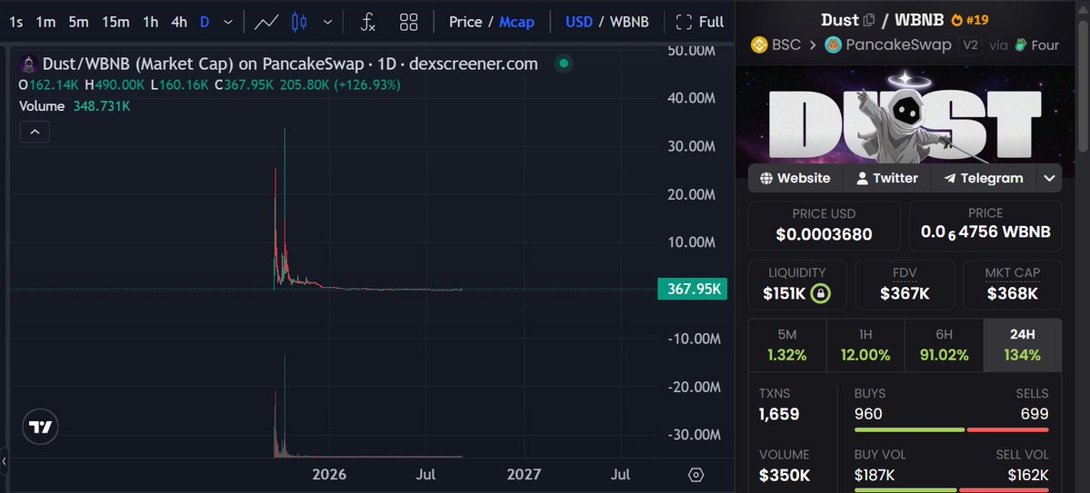Show chart values in WBNB
This screenshot has height=493, width=1090.
[x=629, y=22]
